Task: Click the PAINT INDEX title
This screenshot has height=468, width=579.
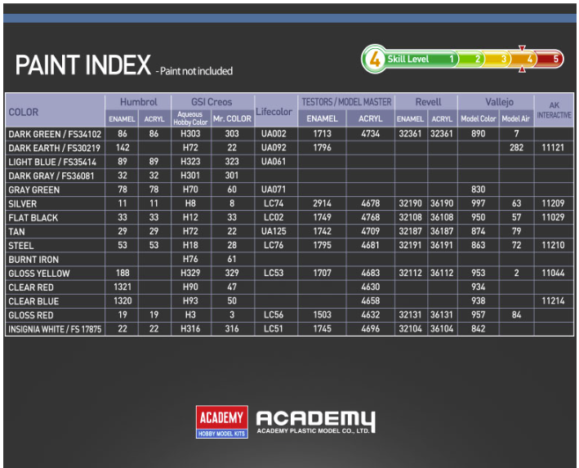Action: pyautogui.click(x=83, y=65)
